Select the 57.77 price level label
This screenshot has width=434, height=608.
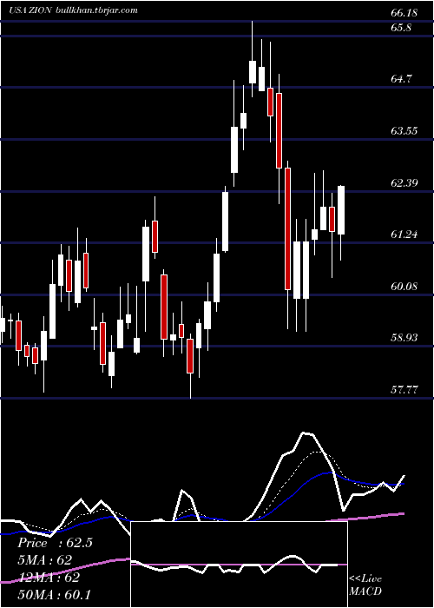coord(404,389)
